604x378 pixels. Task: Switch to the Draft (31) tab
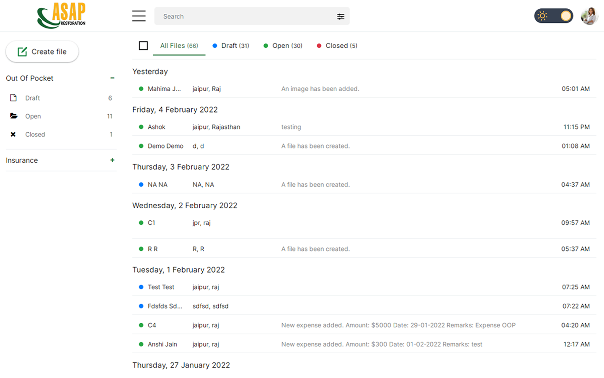point(231,46)
